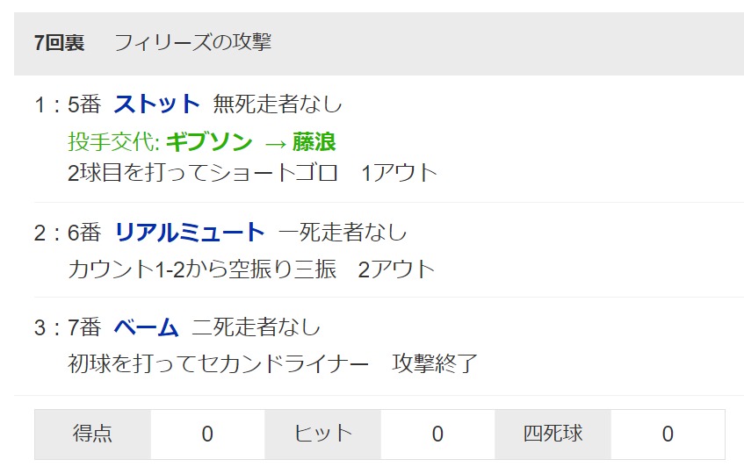Click the ヒット value zero
This screenshot has height=474, width=744.
click(x=437, y=434)
